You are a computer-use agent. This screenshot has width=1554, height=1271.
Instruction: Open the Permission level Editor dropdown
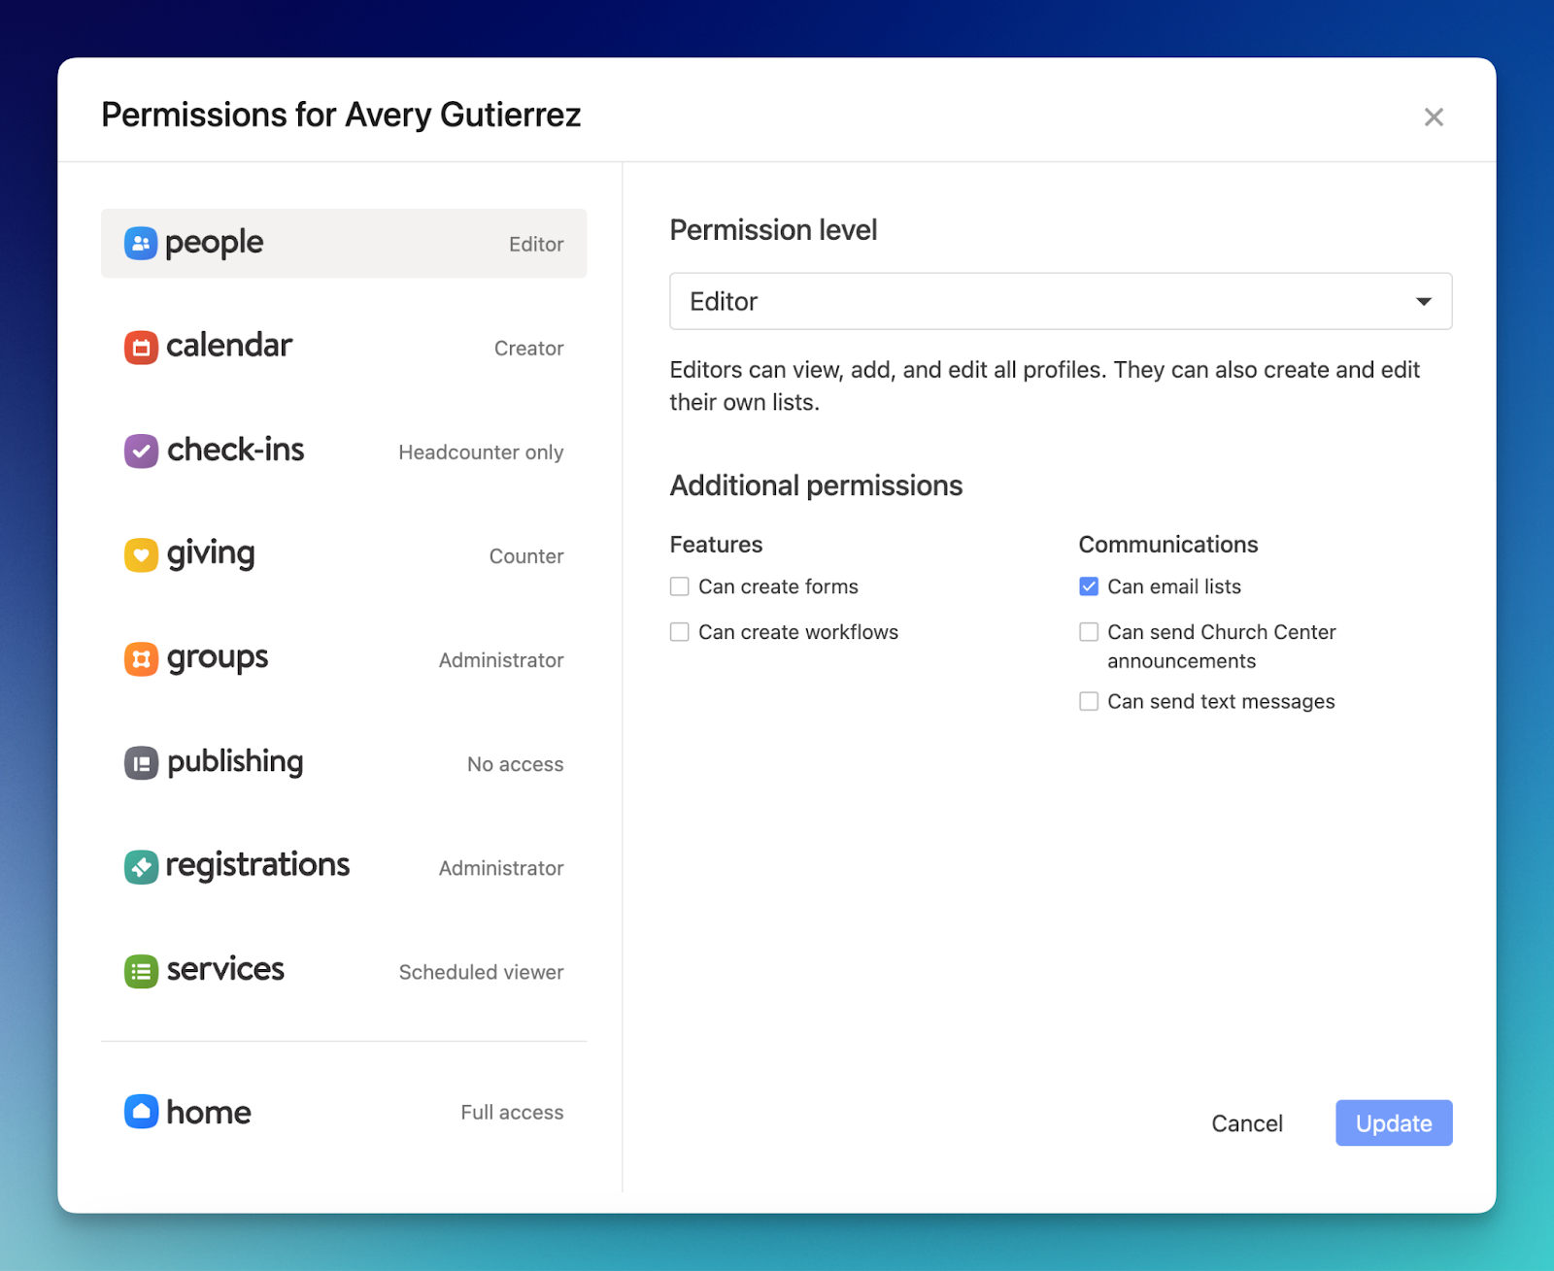pos(1060,301)
